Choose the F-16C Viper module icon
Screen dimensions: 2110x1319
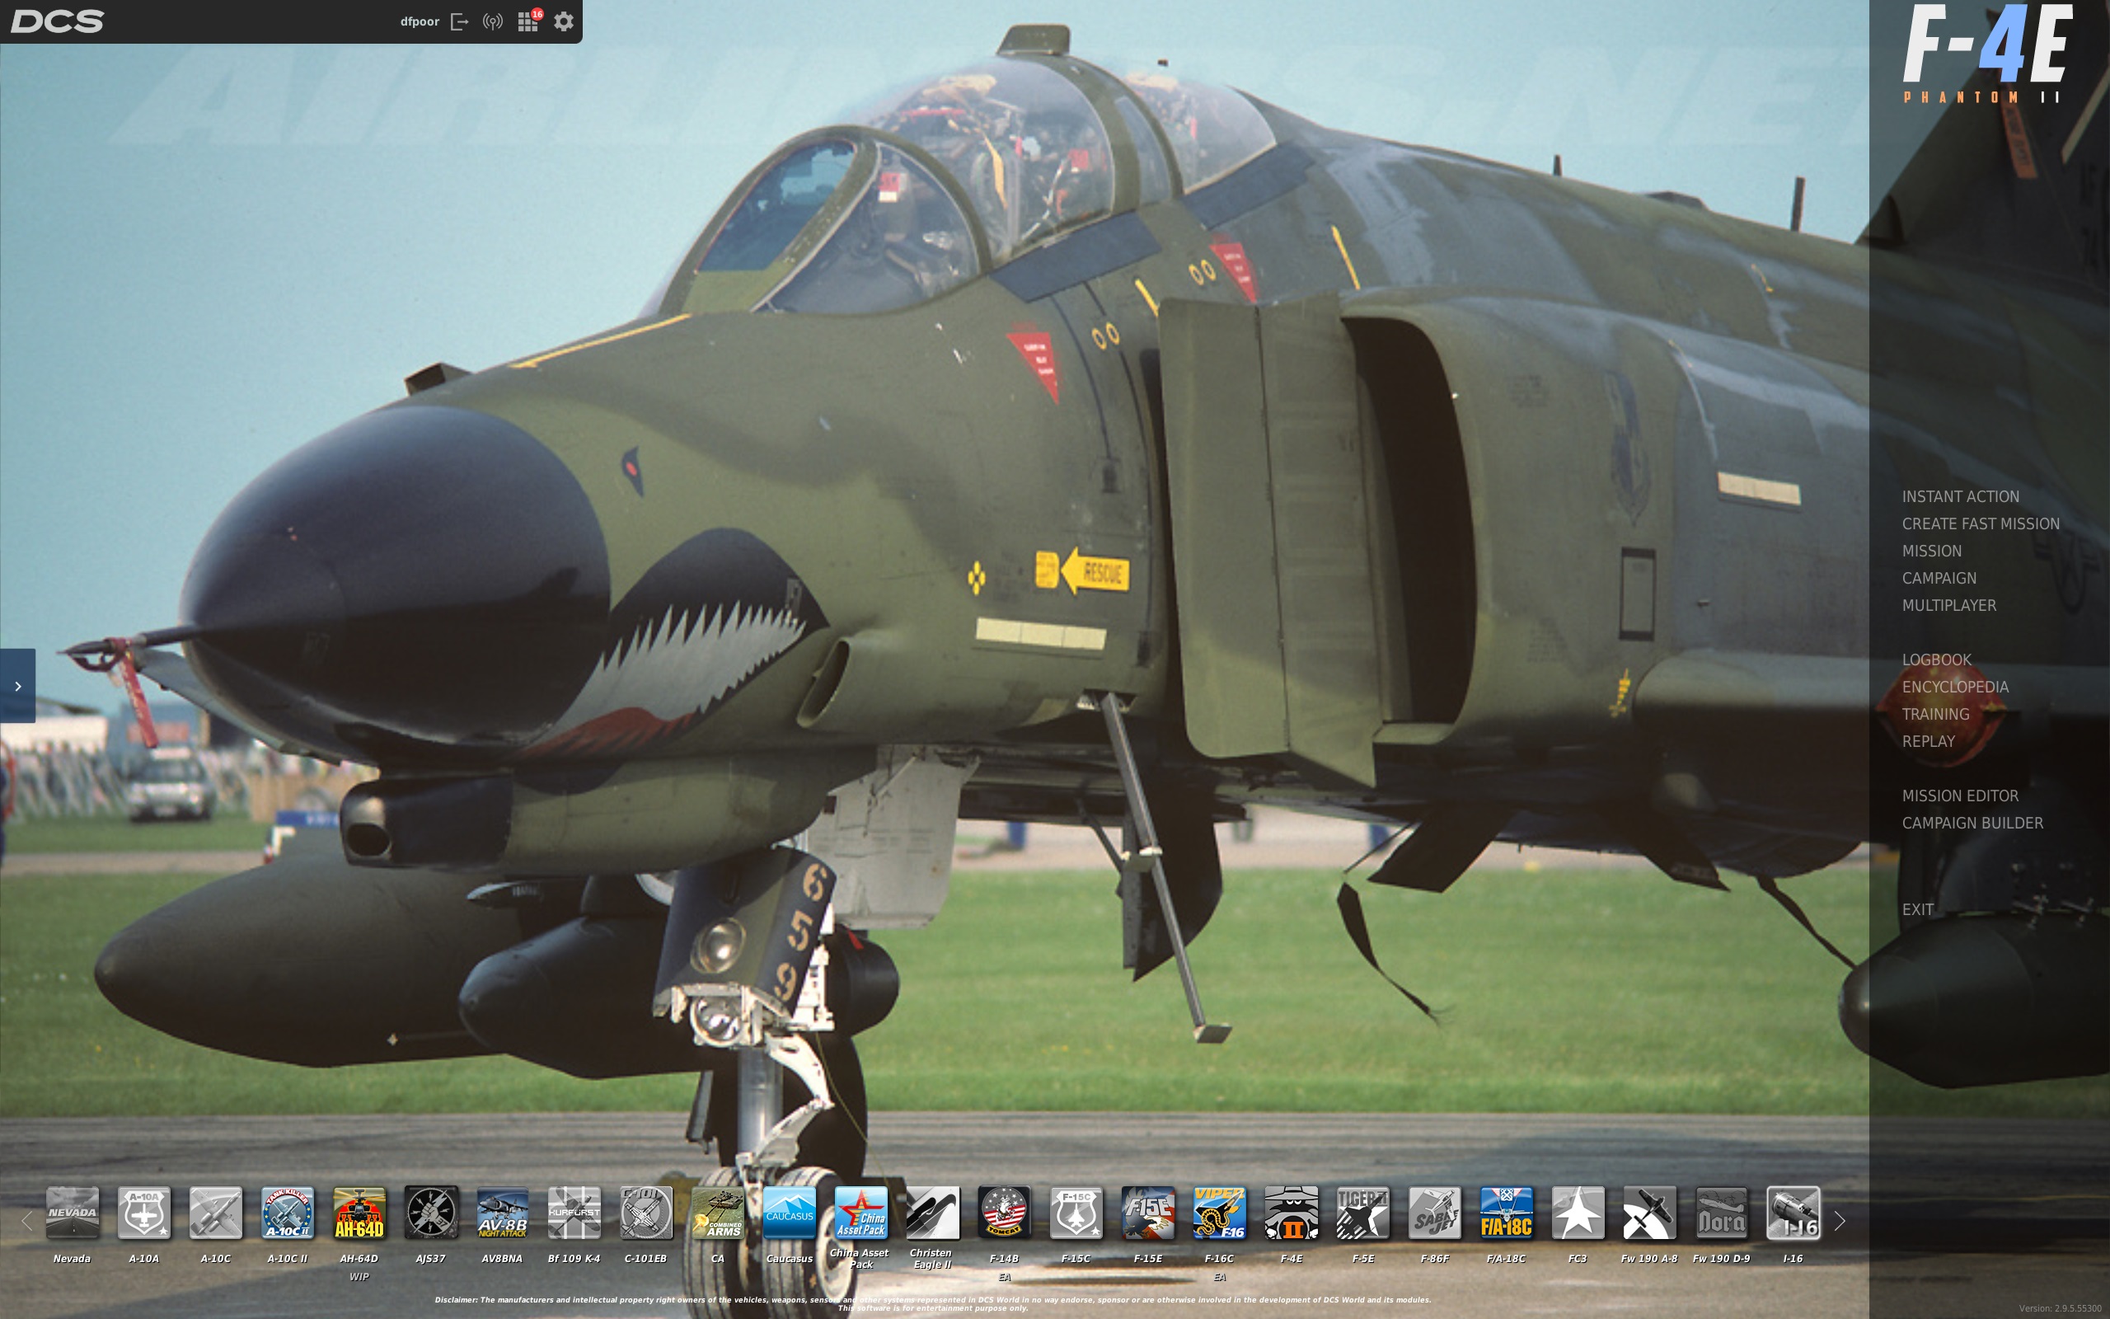pyautogui.click(x=1219, y=1213)
